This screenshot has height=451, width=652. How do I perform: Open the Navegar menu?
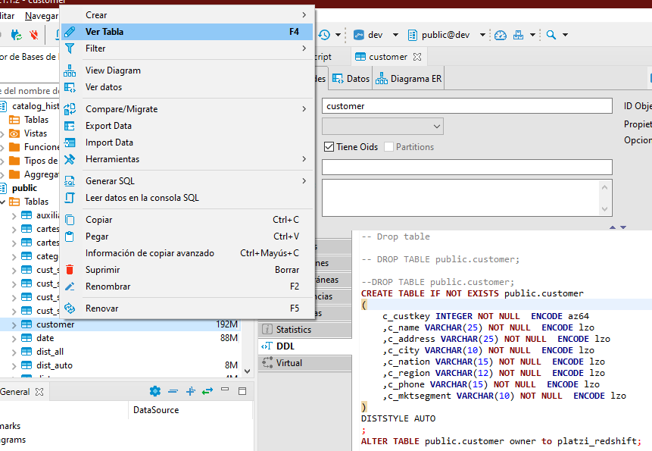click(x=41, y=16)
